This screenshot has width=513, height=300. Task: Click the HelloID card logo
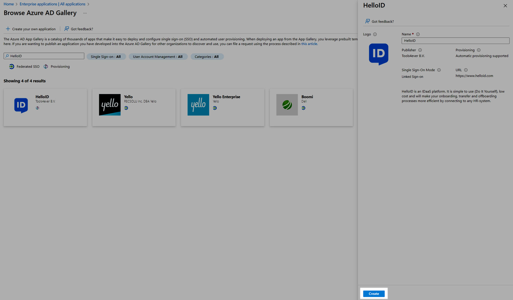(x=21, y=106)
